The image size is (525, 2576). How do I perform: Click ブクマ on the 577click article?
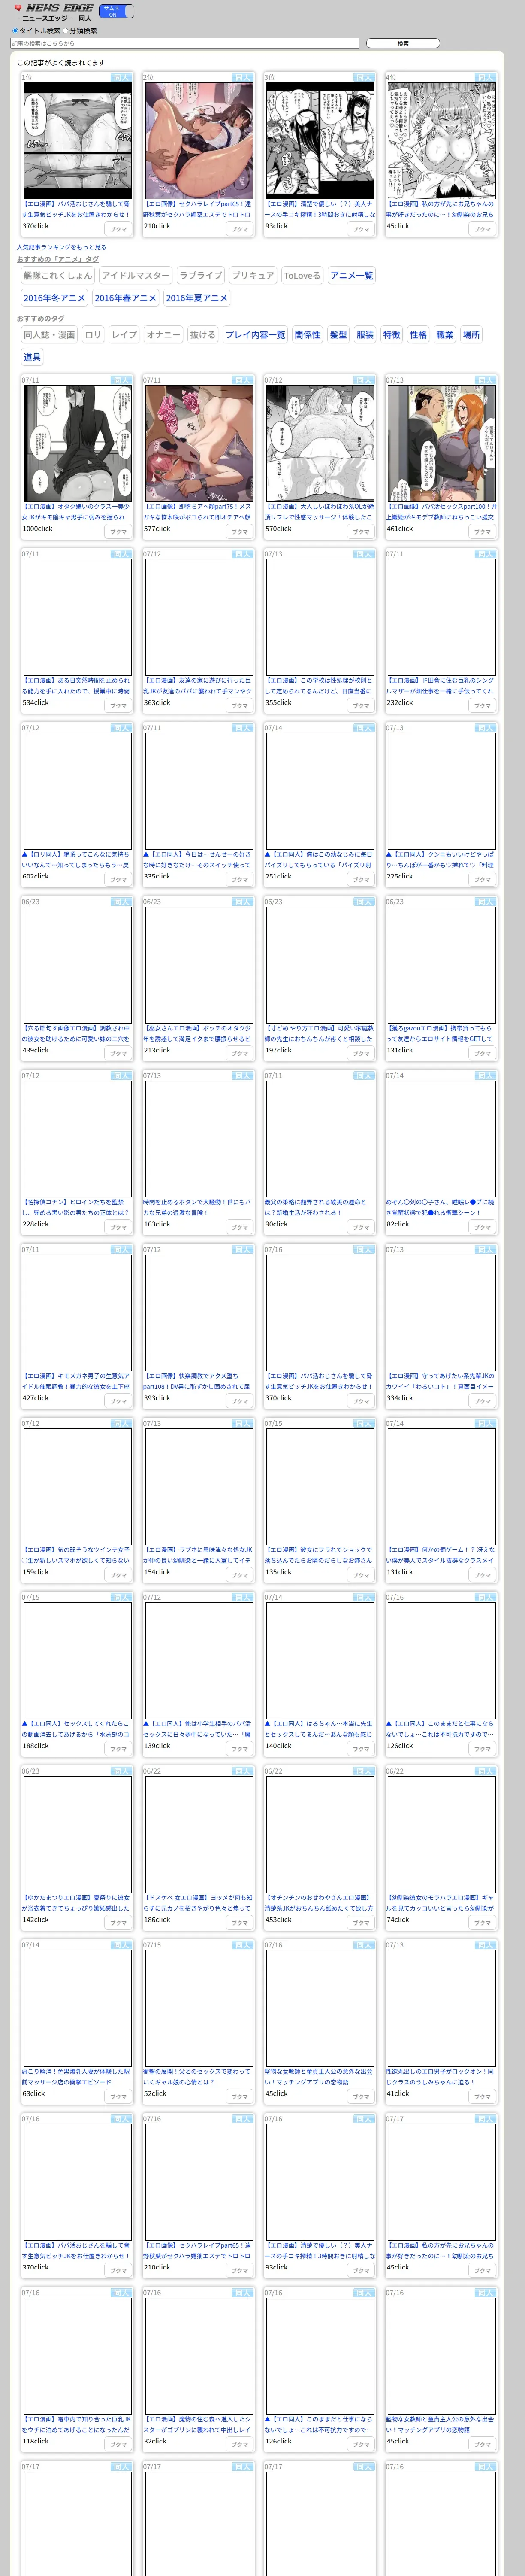pos(239,532)
